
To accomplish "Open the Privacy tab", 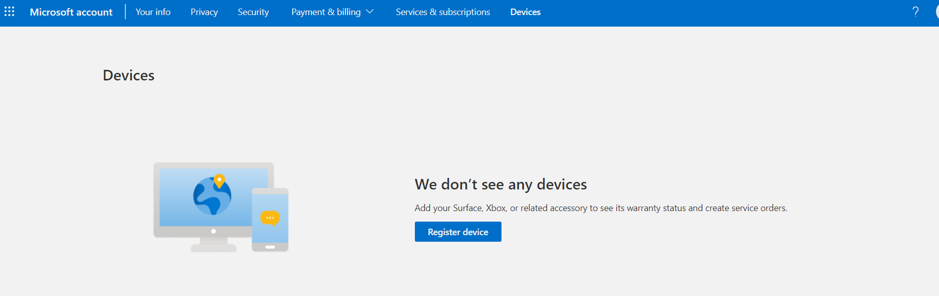I will click(x=204, y=12).
